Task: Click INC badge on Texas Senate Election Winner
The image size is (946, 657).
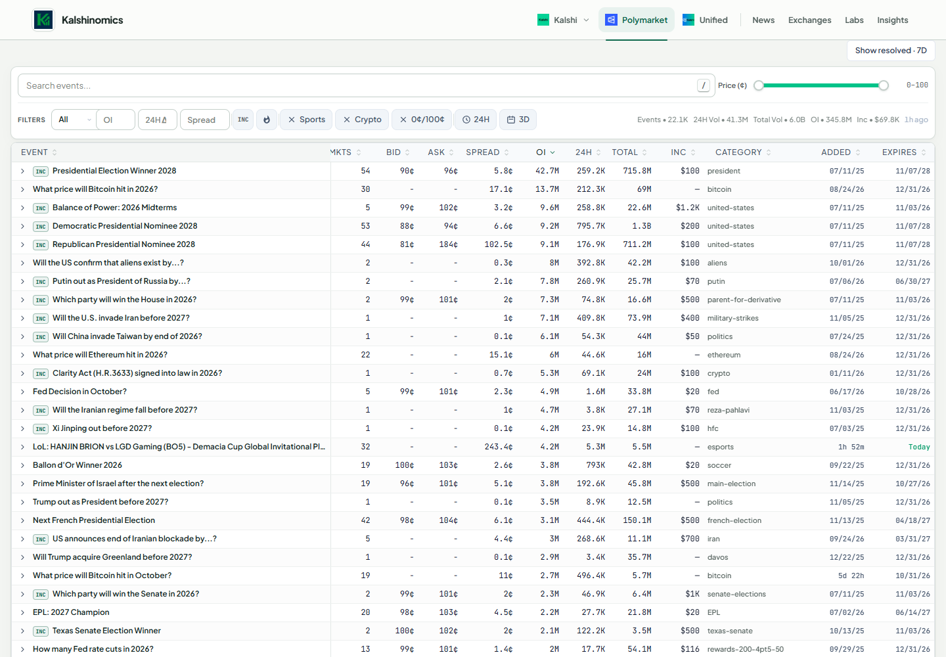Action: click(41, 631)
